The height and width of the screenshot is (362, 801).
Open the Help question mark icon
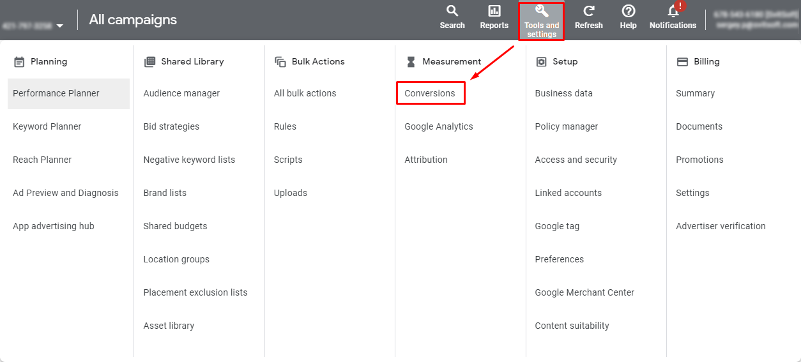629,11
